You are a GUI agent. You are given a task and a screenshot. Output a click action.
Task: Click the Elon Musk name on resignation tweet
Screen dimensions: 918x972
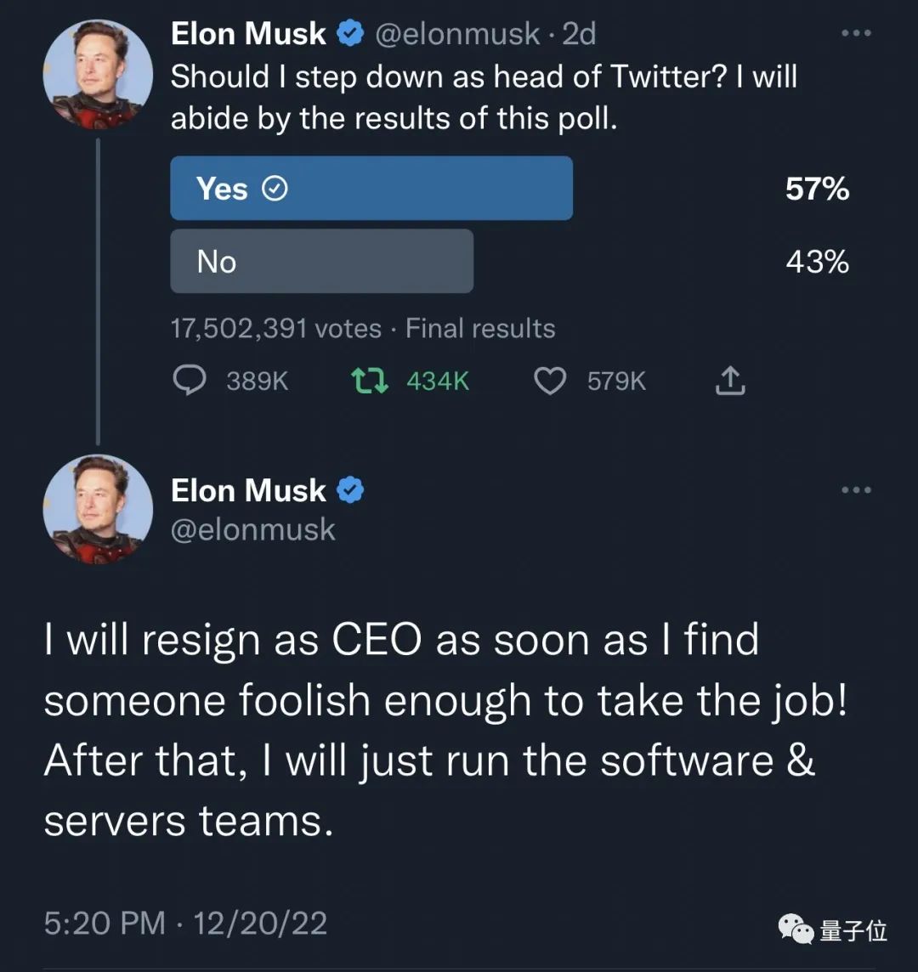tap(248, 490)
